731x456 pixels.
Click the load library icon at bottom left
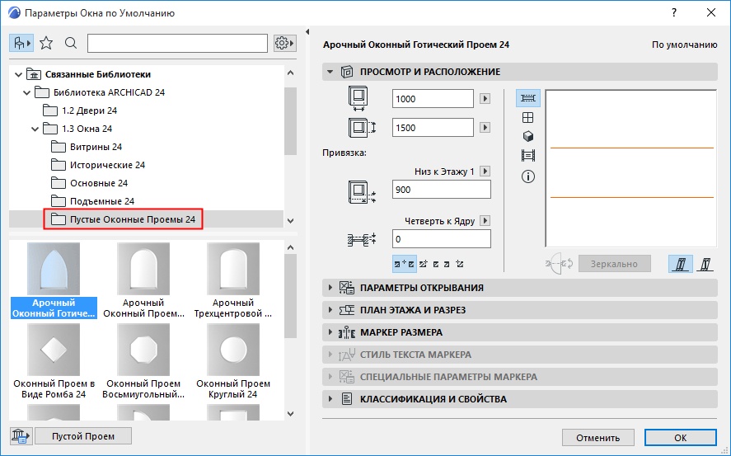[x=20, y=436]
